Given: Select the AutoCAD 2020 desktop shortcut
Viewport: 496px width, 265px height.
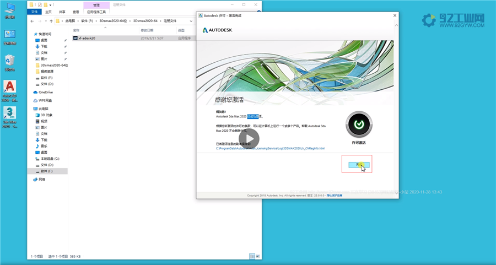Looking at the screenshot, I should 10,91.
